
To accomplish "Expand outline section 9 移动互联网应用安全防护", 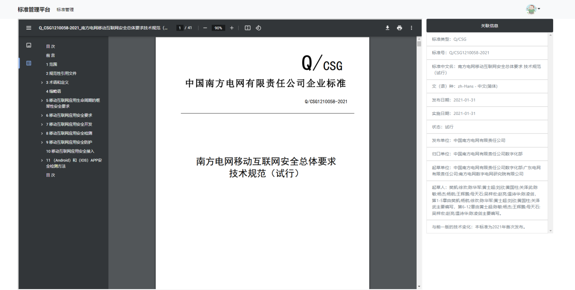I will coord(42,142).
